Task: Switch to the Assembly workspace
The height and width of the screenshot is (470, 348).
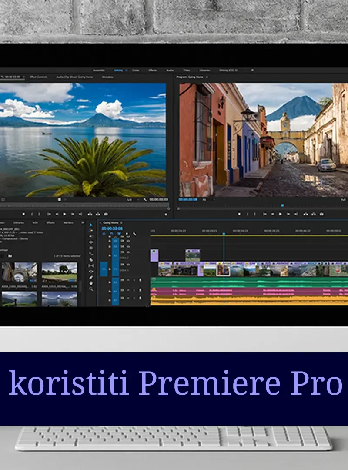Action: point(99,70)
